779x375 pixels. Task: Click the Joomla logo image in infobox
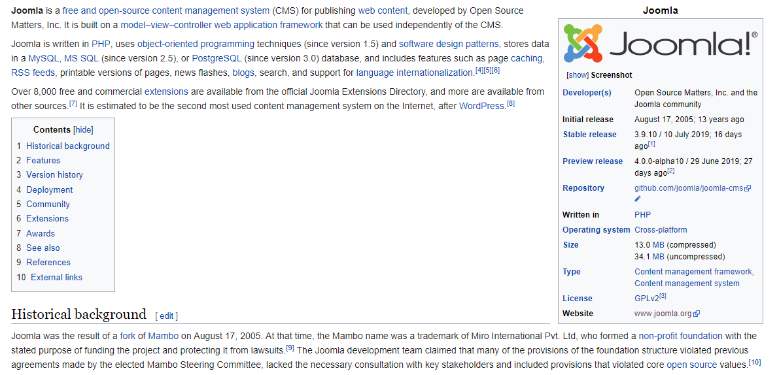[661, 44]
